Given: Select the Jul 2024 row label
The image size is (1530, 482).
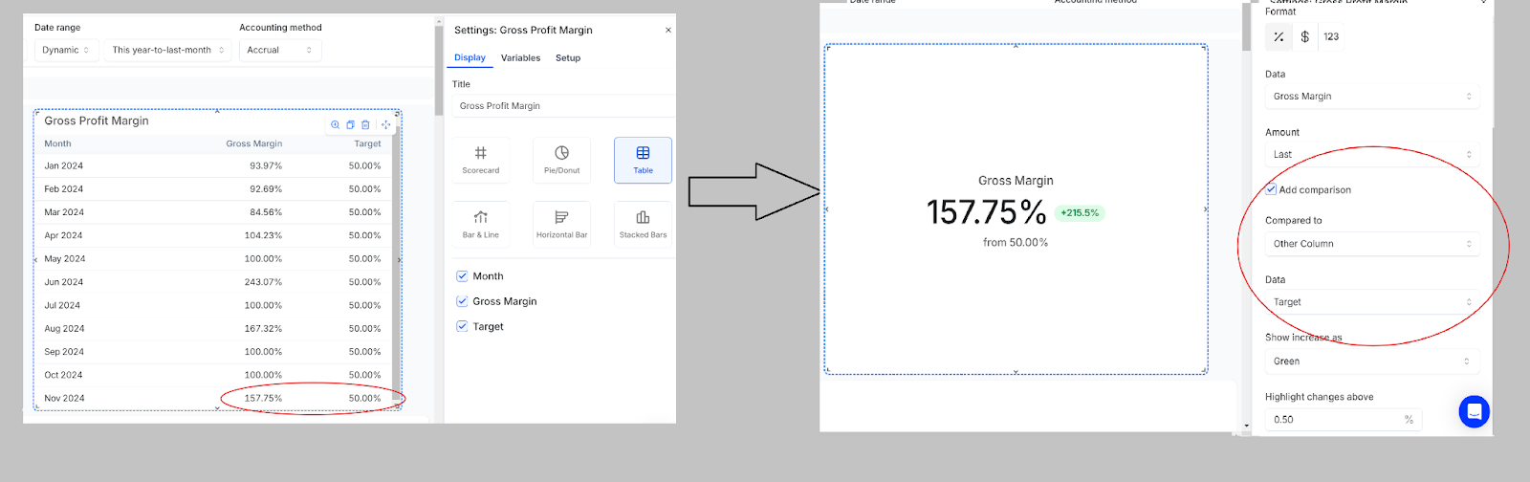Looking at the screenshot, I should pos(62,305).
